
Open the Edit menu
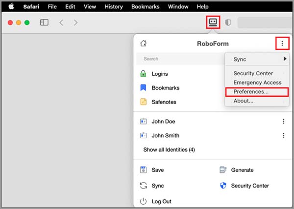point(70,7)
